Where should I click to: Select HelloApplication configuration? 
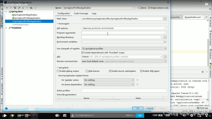(21, 25)
